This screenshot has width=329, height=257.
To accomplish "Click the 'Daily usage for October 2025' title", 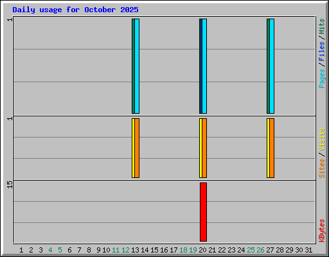I will (75, 10).
